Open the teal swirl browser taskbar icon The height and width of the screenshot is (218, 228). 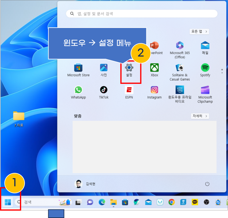137,202
